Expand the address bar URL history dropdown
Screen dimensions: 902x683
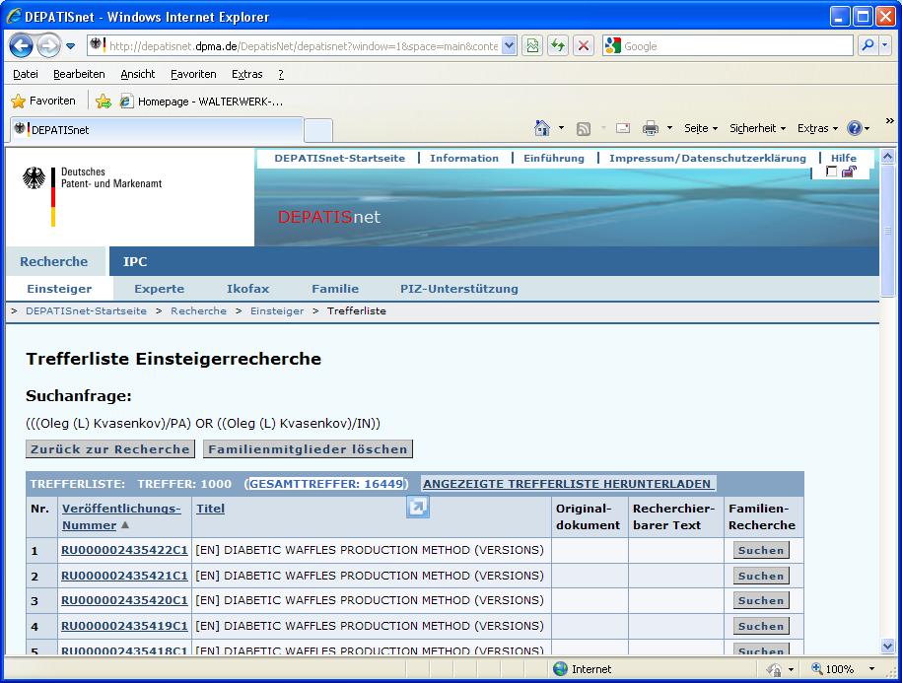click(509, 45)
